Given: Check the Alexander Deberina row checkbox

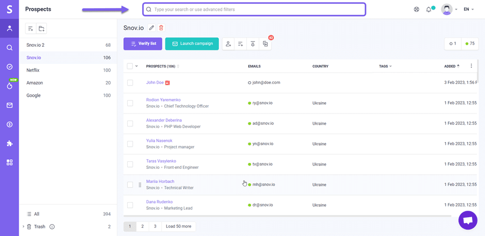Looking at the screenshot, I should [x=130, y=124].
